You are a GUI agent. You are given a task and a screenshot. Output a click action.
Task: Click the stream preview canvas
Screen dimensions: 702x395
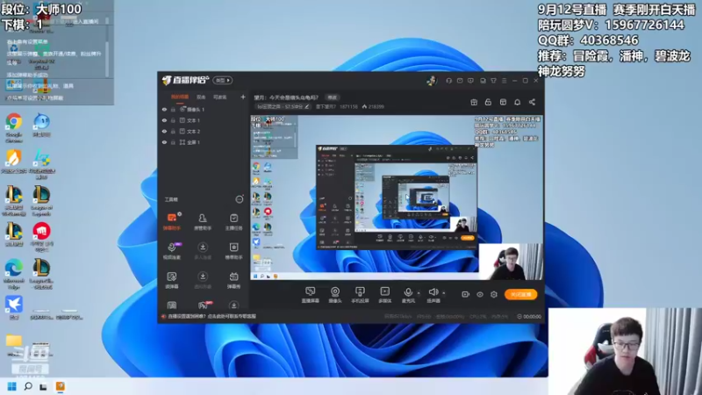tap(397, 197)
